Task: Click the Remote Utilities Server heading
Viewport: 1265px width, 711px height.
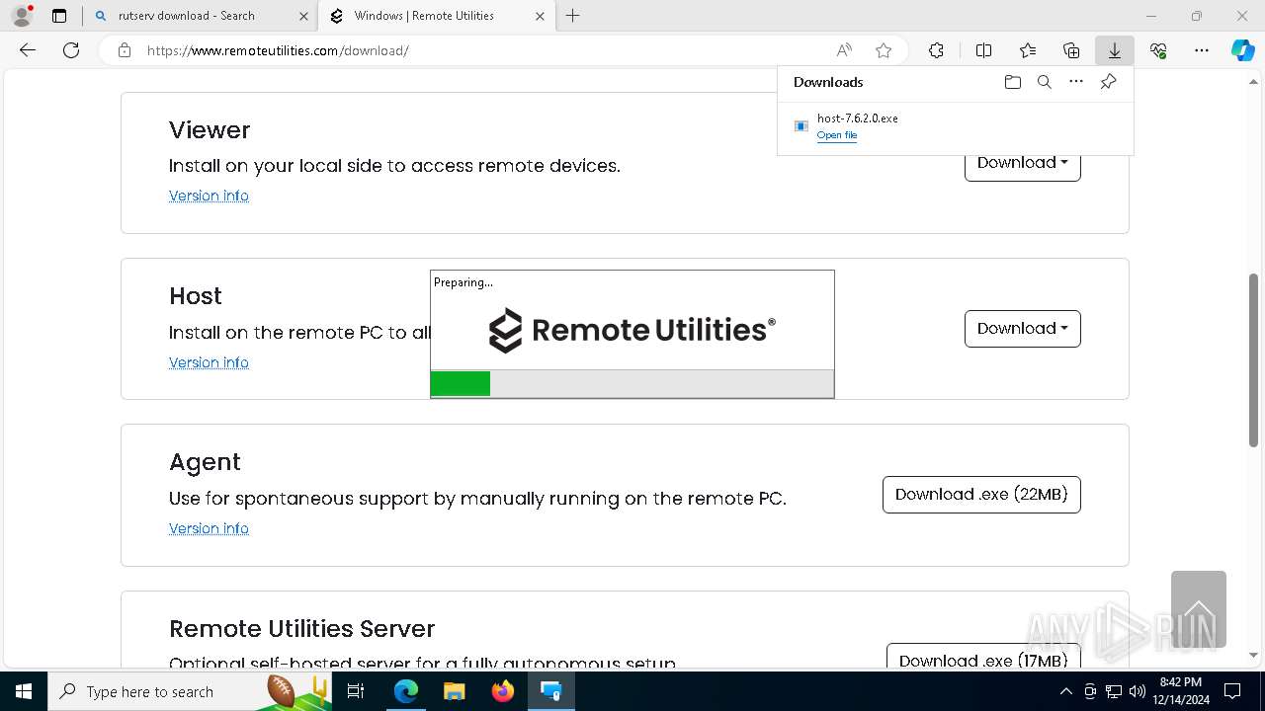Action: [301, 629]
